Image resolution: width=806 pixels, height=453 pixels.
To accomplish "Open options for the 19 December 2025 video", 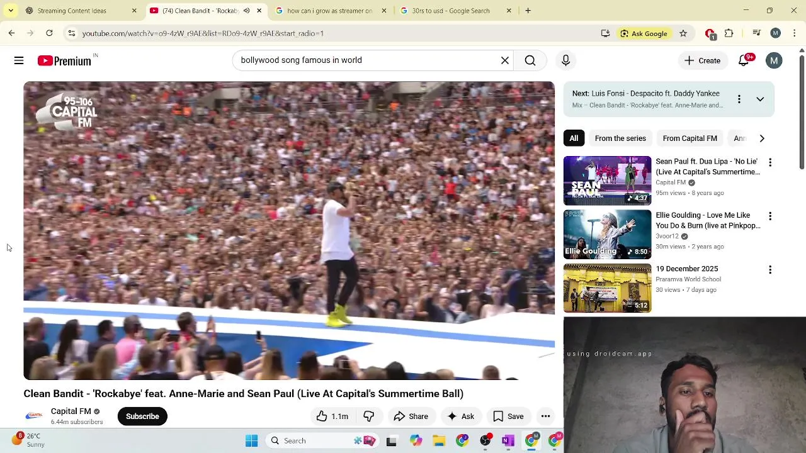I will point(769,269).
